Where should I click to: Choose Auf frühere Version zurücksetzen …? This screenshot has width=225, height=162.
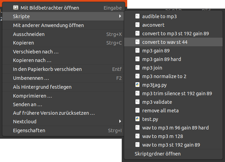coord(63,113)
